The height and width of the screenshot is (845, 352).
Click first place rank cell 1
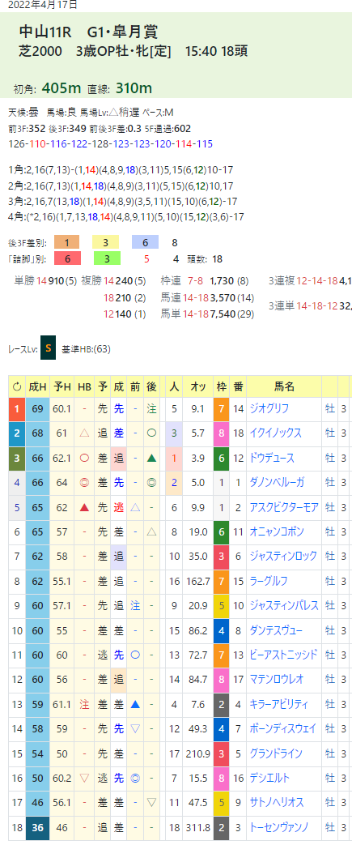17,410
